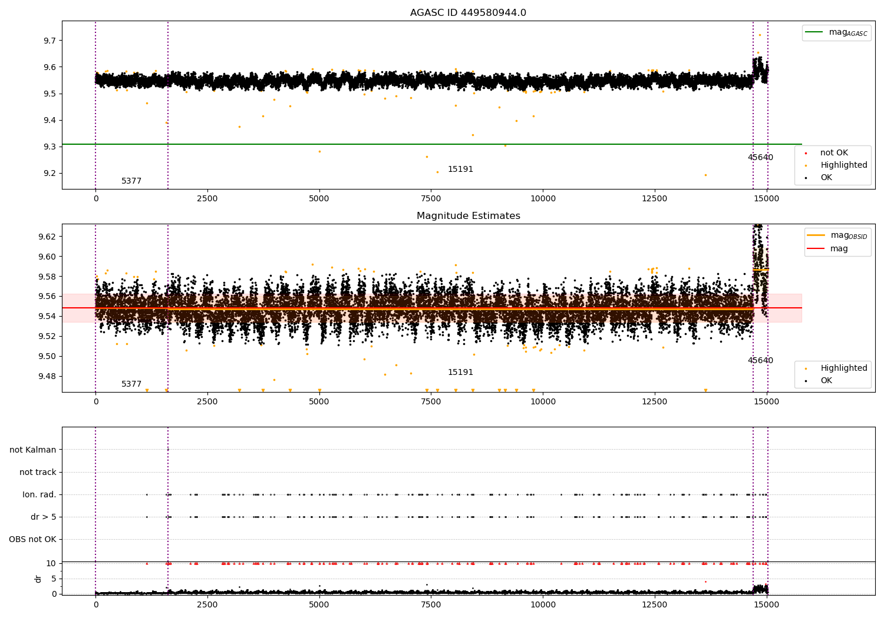Image resolution: width=884 pixels, height=618 pixels.
Task: Click the 'OBS not OK' row label
Action: [x=33, y=540]
